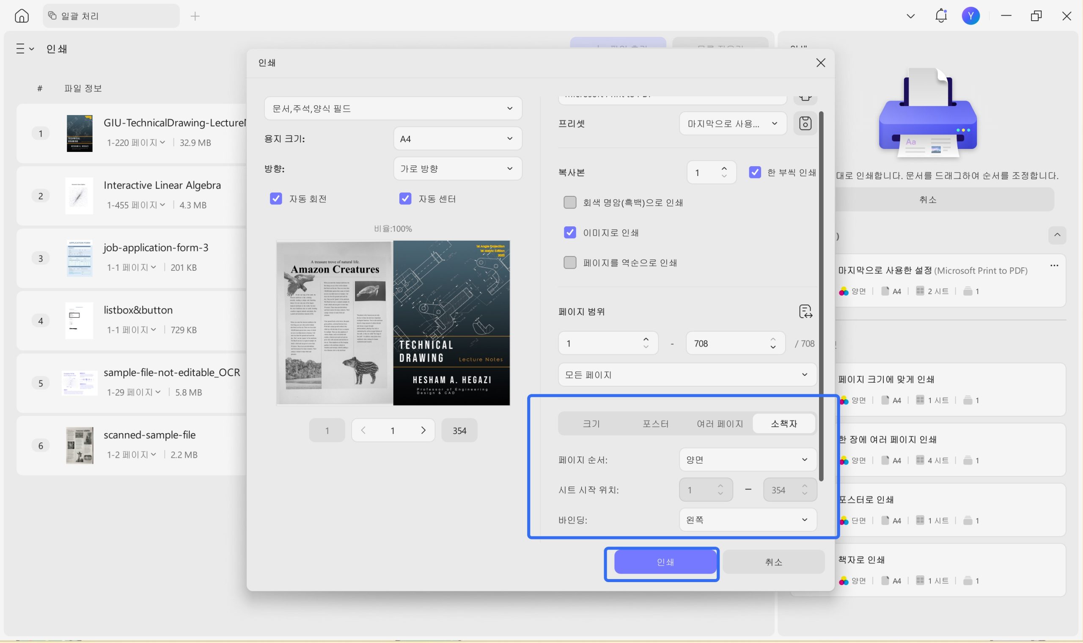
Task: Enable 페이지를 역순으로 인쇄 checkbox
Action: (x=570, y=263)
